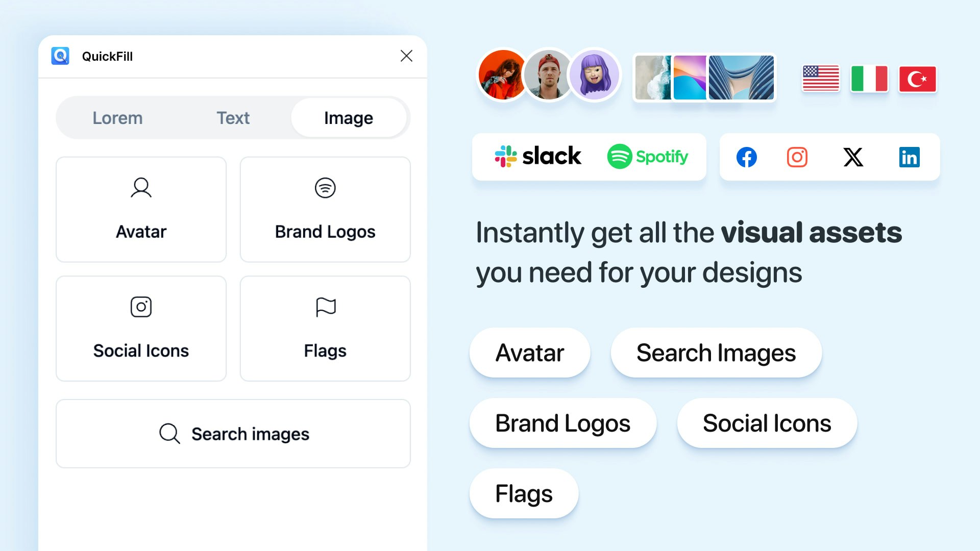Select the ocean shore image thumbnail
Screen dimensions: 980x551
click(653, 78)
